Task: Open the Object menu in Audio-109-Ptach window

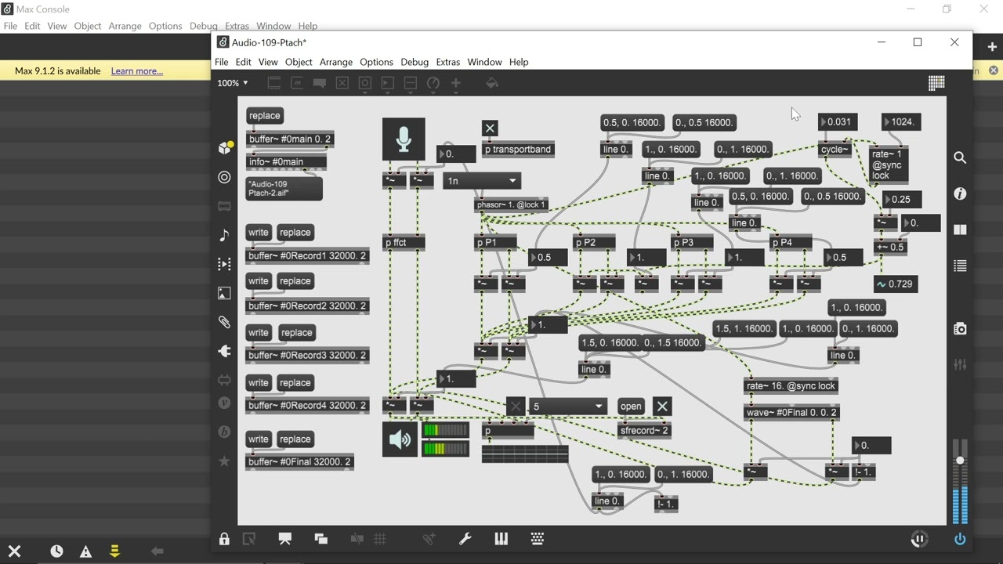Action: pyautogui.click(x=299, y=62)
